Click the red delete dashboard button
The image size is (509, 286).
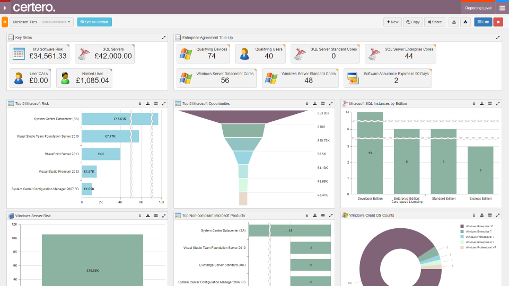498,22
